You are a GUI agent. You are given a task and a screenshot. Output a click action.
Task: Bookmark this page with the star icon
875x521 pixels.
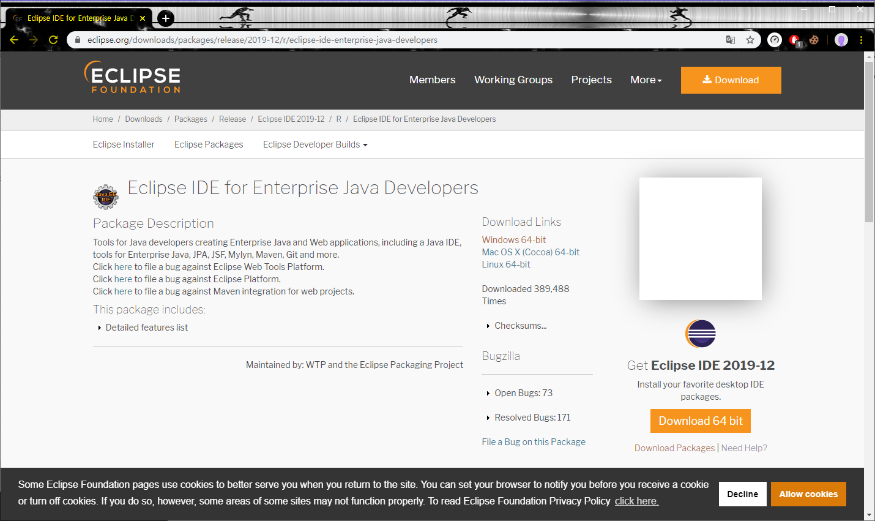pos(750,40)
